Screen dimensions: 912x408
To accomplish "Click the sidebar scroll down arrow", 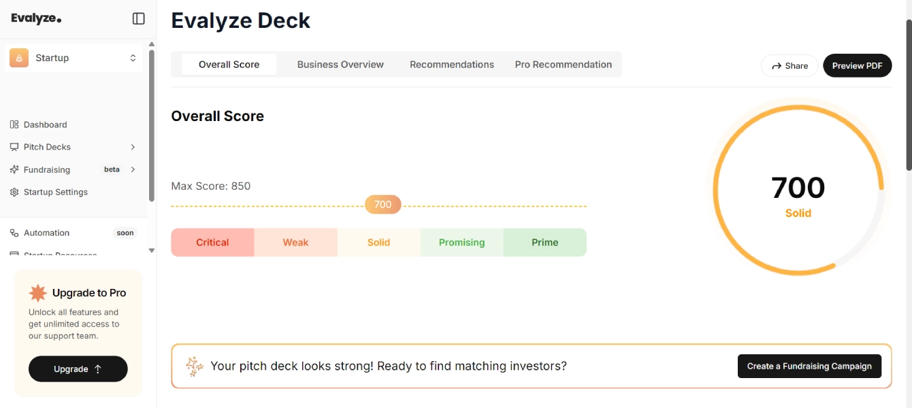I will coord(152,250).
